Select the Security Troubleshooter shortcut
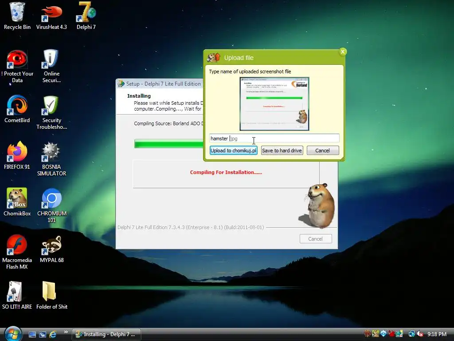This screenshot has height=341, width=454. point(51,113)
